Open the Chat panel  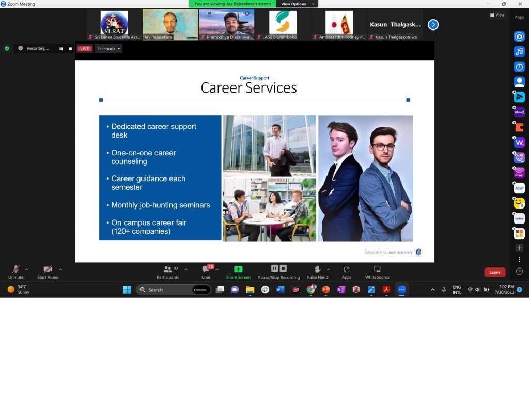point(206,270)
